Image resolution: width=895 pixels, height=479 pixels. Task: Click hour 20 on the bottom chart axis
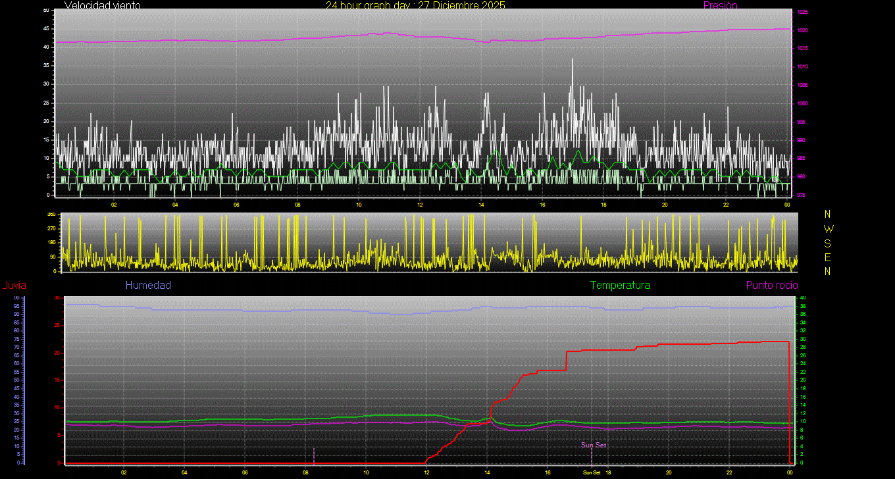(669, 472)
